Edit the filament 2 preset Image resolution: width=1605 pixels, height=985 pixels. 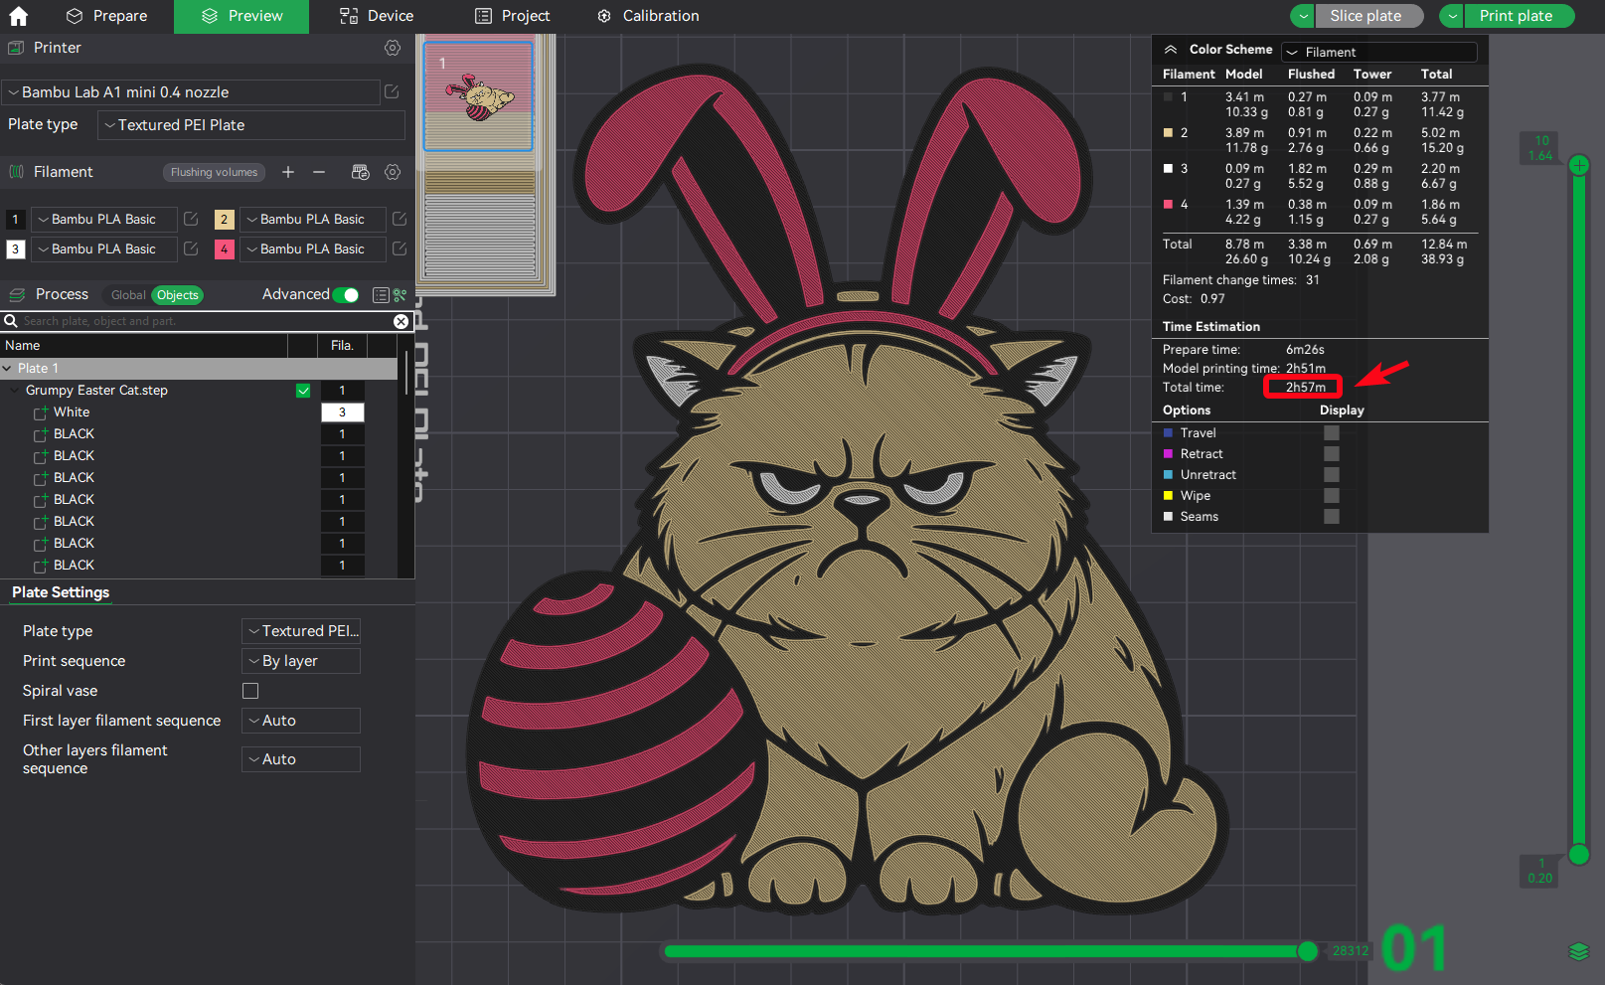coord(400,219)
